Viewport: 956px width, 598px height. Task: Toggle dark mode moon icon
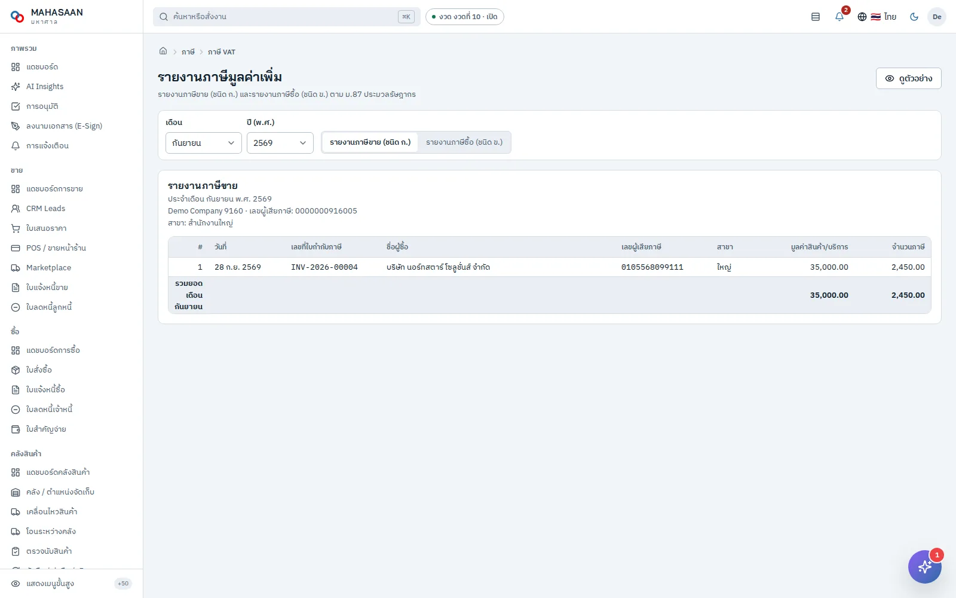[914, 17]
